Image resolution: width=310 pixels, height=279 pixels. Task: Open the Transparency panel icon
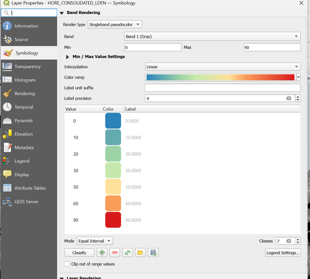point(7,66)
